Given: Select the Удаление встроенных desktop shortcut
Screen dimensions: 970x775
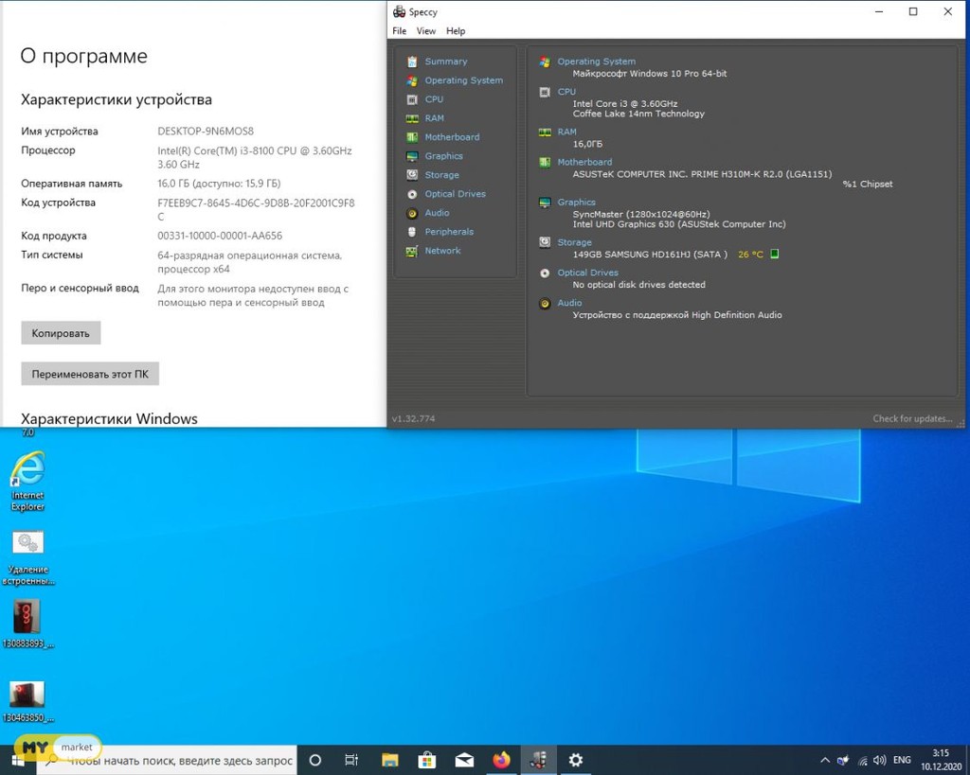Looking at the screenshot, I should [x=27, y=558].
